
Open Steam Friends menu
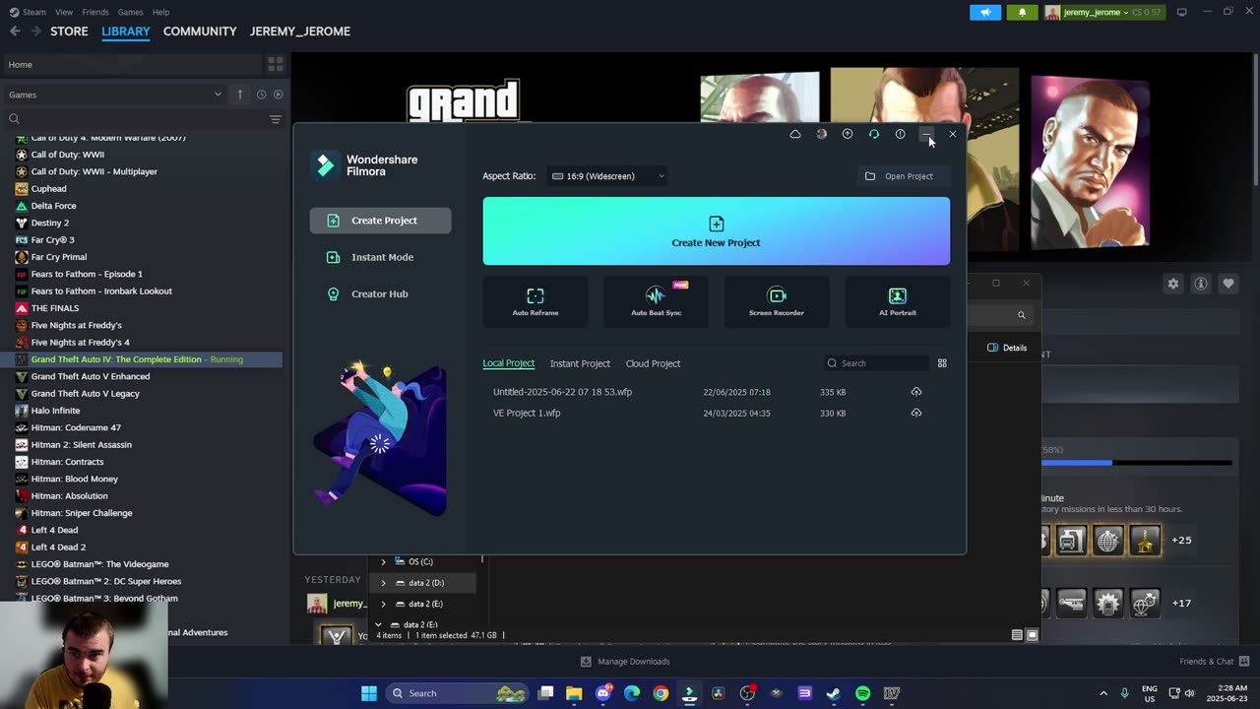click(95, 12)
